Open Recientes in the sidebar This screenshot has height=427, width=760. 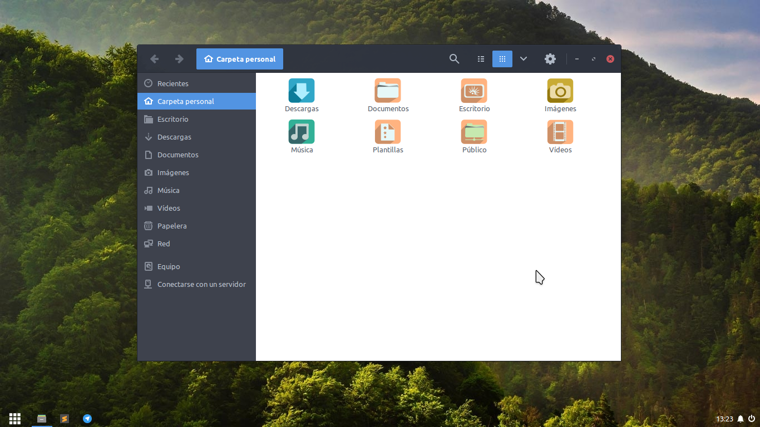point(196,83)
